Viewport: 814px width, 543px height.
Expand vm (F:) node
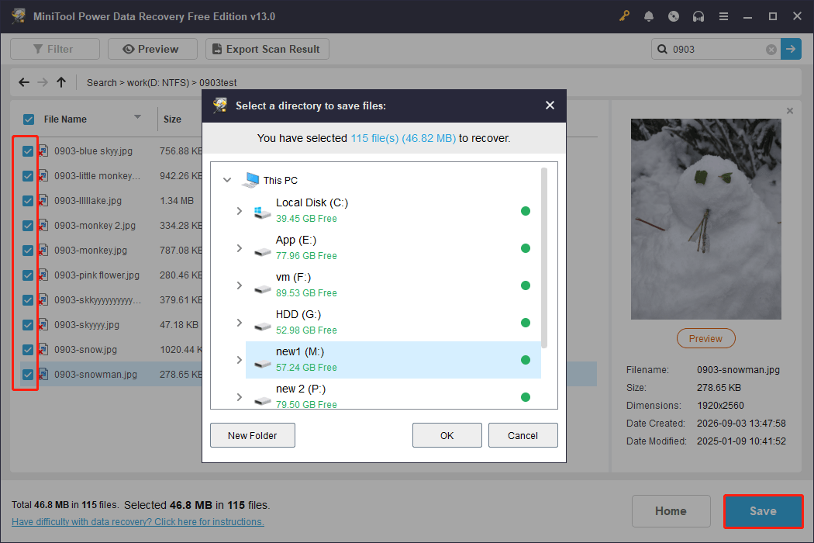pos(240,285)
